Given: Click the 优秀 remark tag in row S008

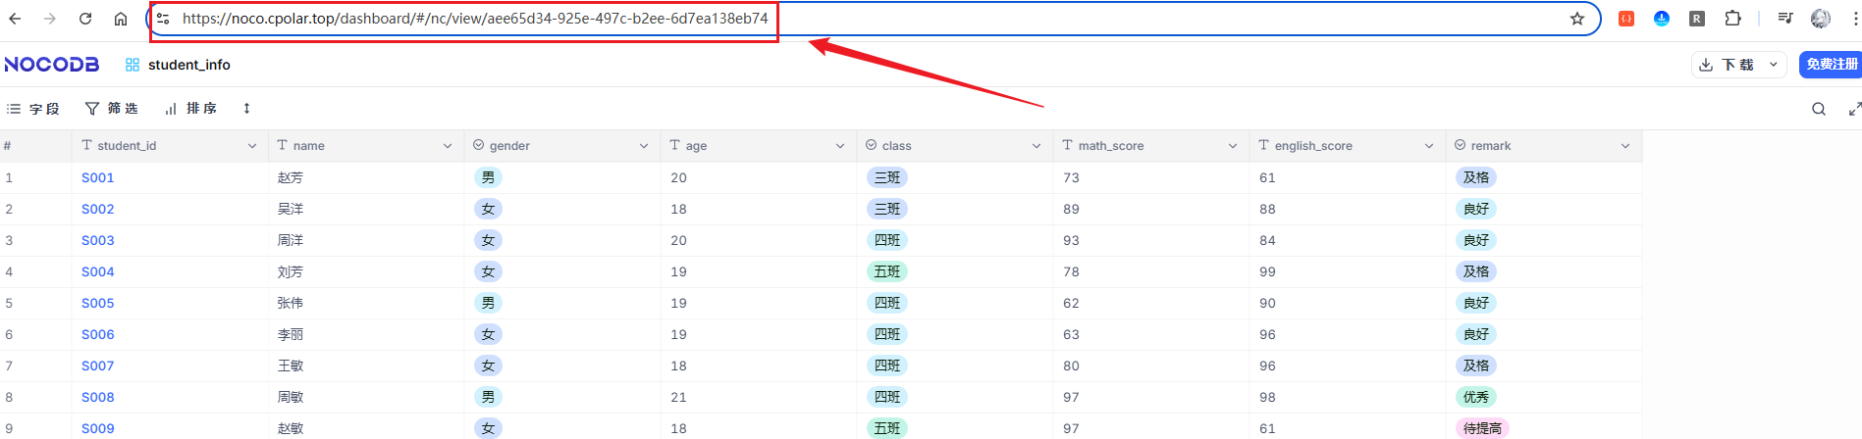Looking at the screenshot, I should 1476,397.
